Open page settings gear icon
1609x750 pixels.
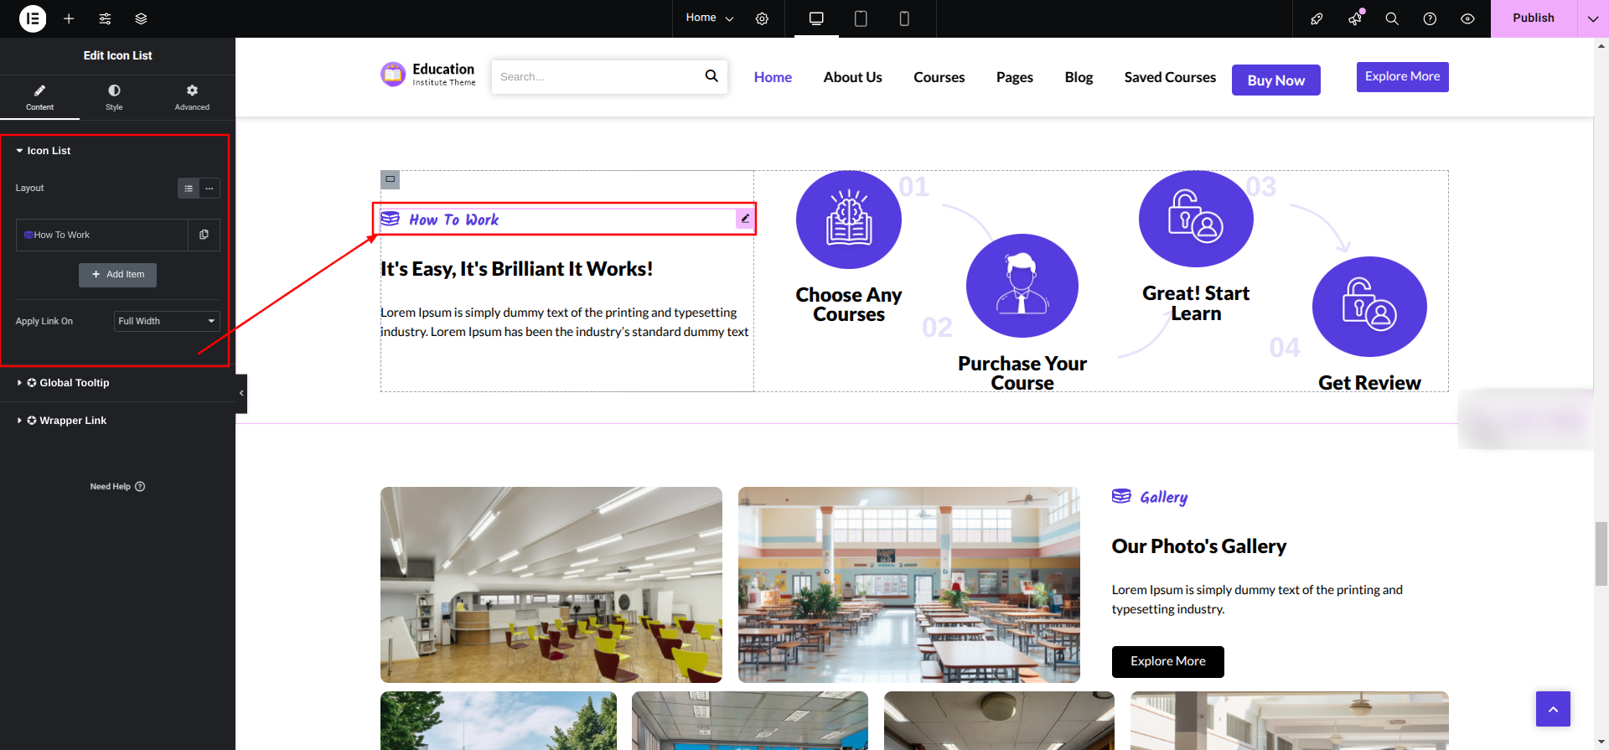(762, 18)
